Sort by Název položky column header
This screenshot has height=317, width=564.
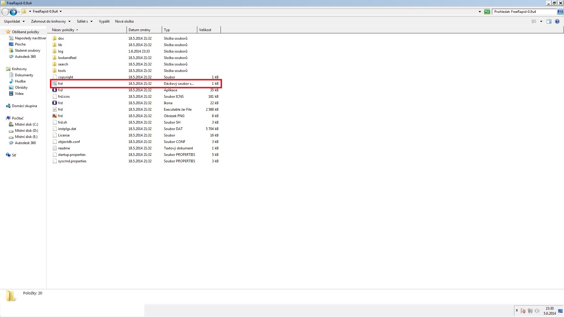[x=63, y=30]
